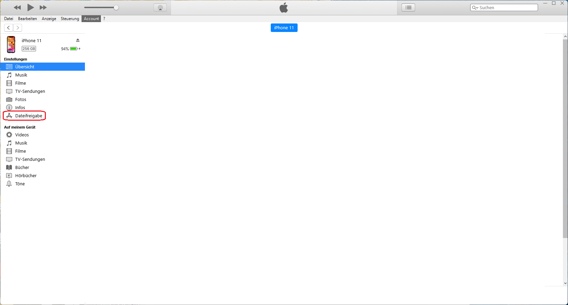Viewport: 568px width, 305px height.
Task: Eject the iPhone 11 device
Action: pos(78,40)
